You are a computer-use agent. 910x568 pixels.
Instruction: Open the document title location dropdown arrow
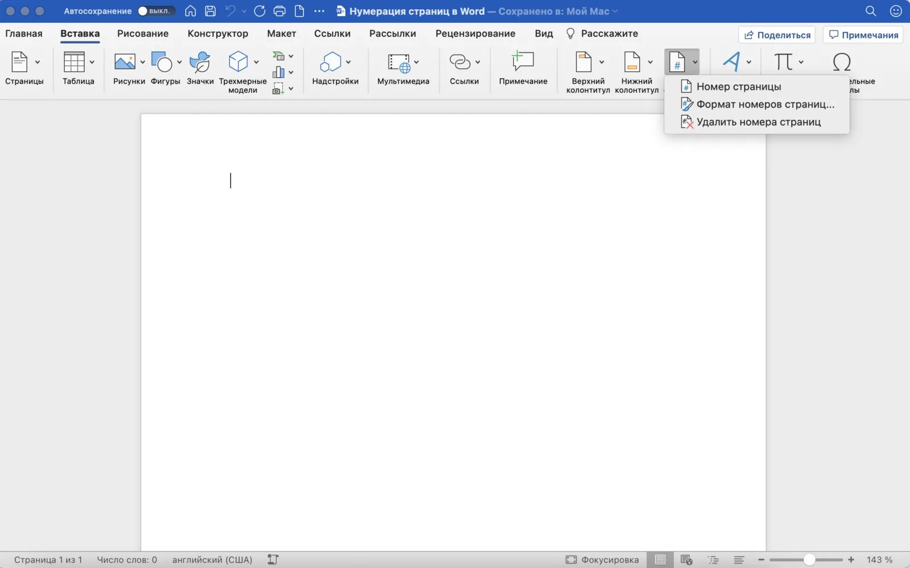pos(615,11)
